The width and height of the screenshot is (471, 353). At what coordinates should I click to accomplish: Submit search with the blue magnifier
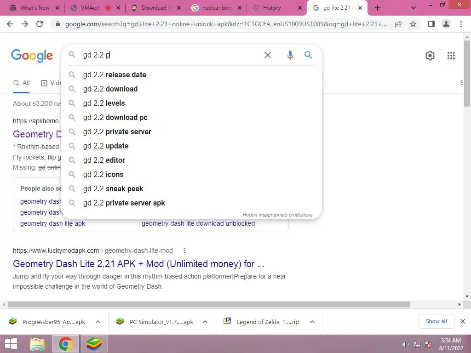(308, 55)
